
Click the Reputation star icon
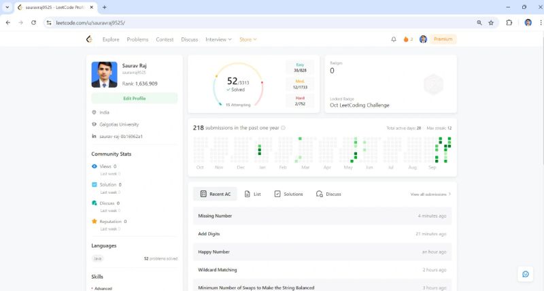[x=94, y=221]
